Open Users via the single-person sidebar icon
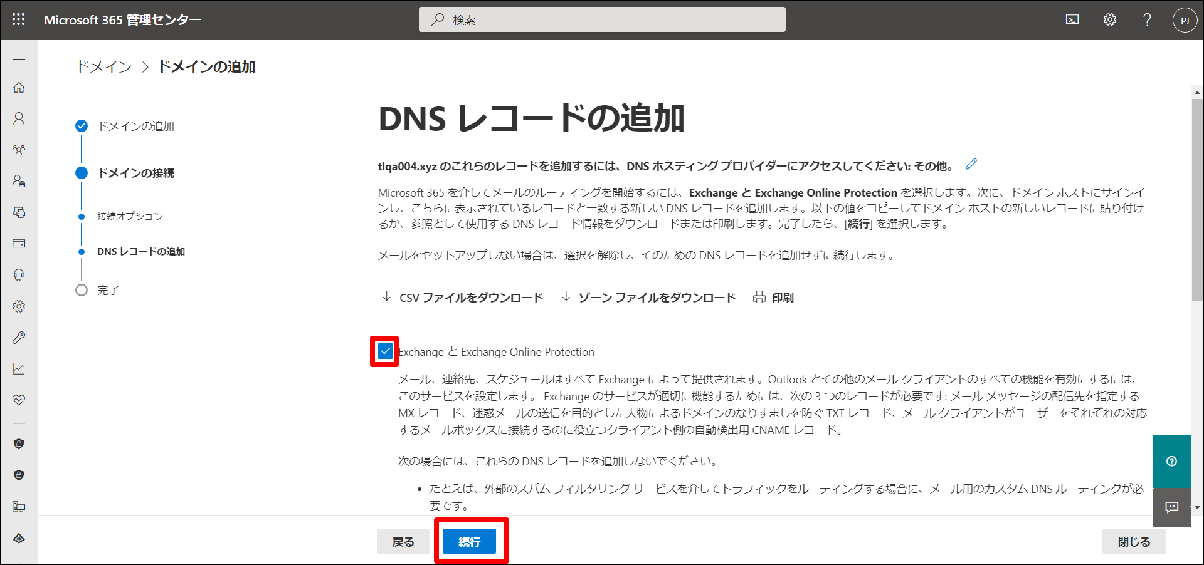Viewport: 1204px width, 565px height. (x=19, y=118)
